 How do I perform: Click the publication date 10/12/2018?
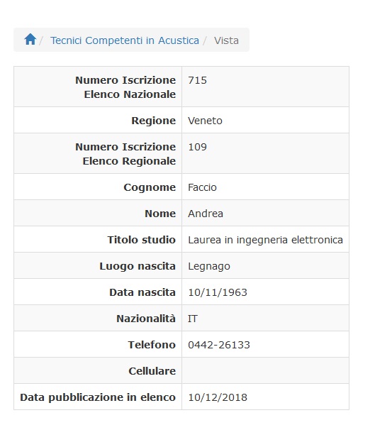click(218, 397)
